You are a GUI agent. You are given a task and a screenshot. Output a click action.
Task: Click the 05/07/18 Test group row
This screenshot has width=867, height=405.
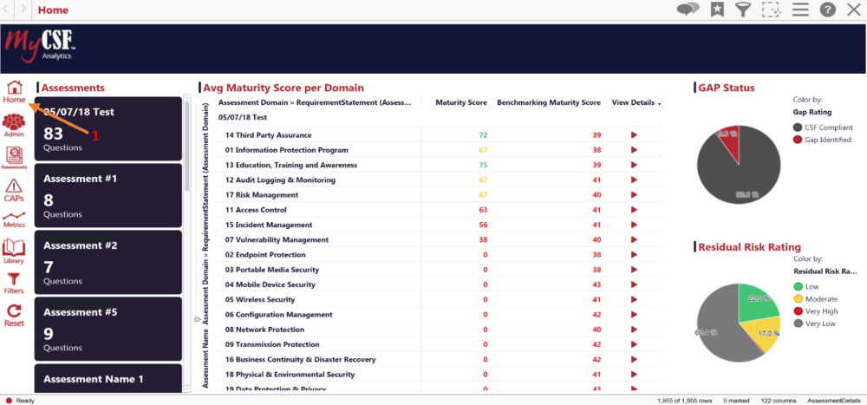pyautogui.click(x=440, y=117)
